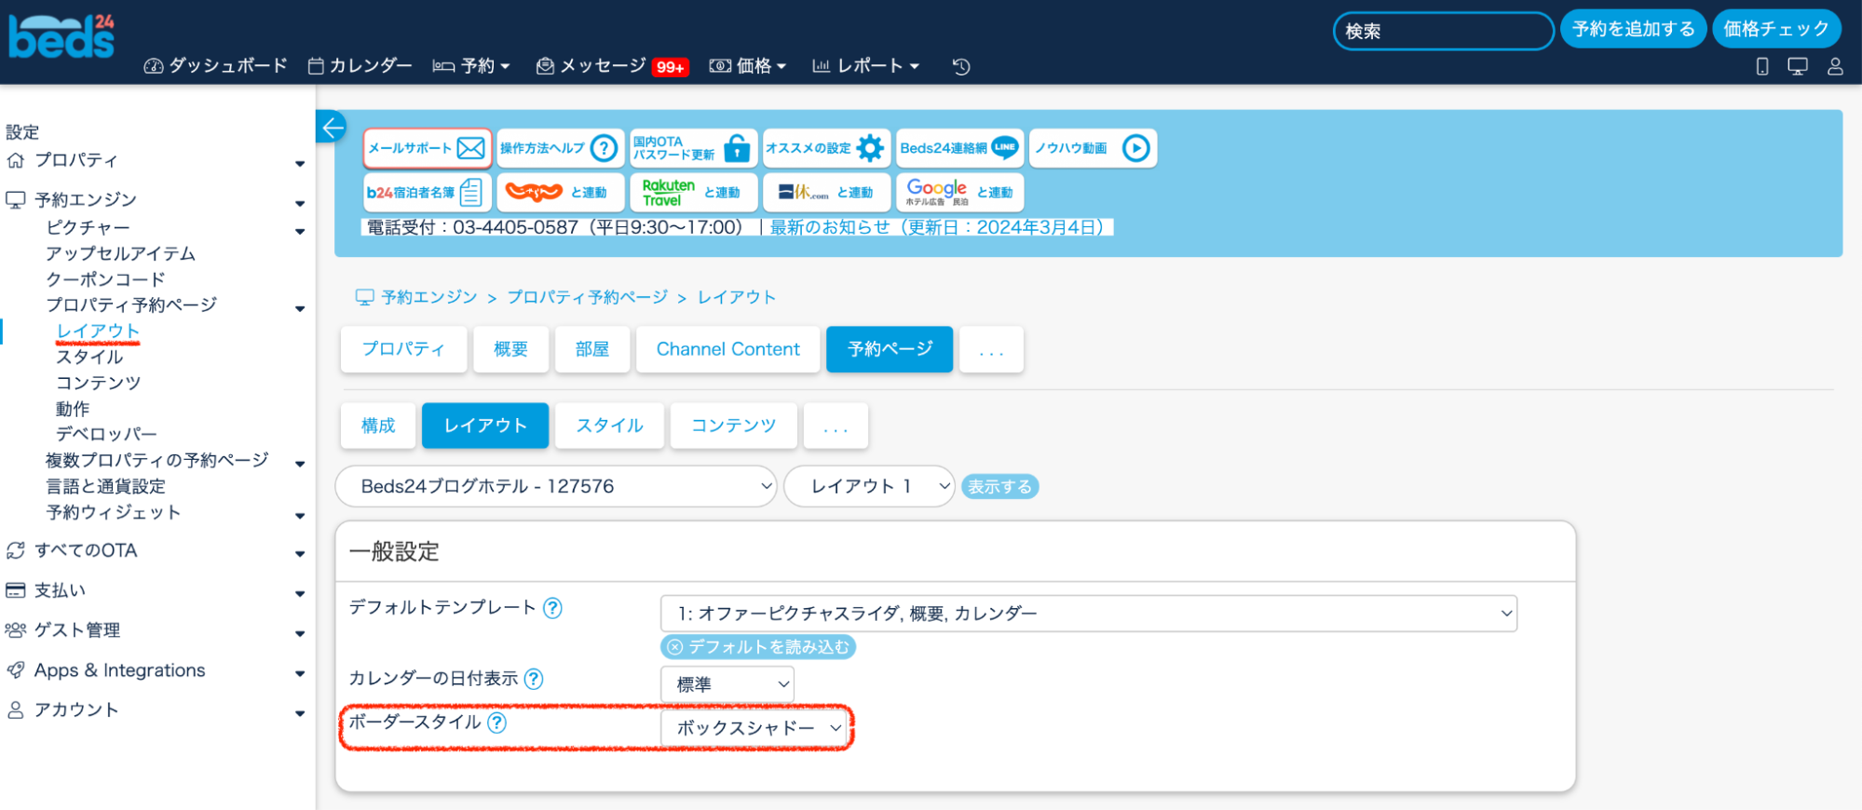The height and width of the screenshot is (810, 1862).
Task: Open the 最新のお知らせ link
Action: tap(936, 227)
